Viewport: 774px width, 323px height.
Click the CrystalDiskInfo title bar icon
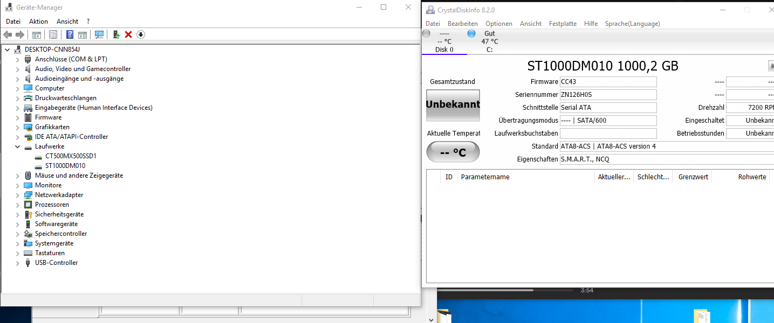point(430,10)
